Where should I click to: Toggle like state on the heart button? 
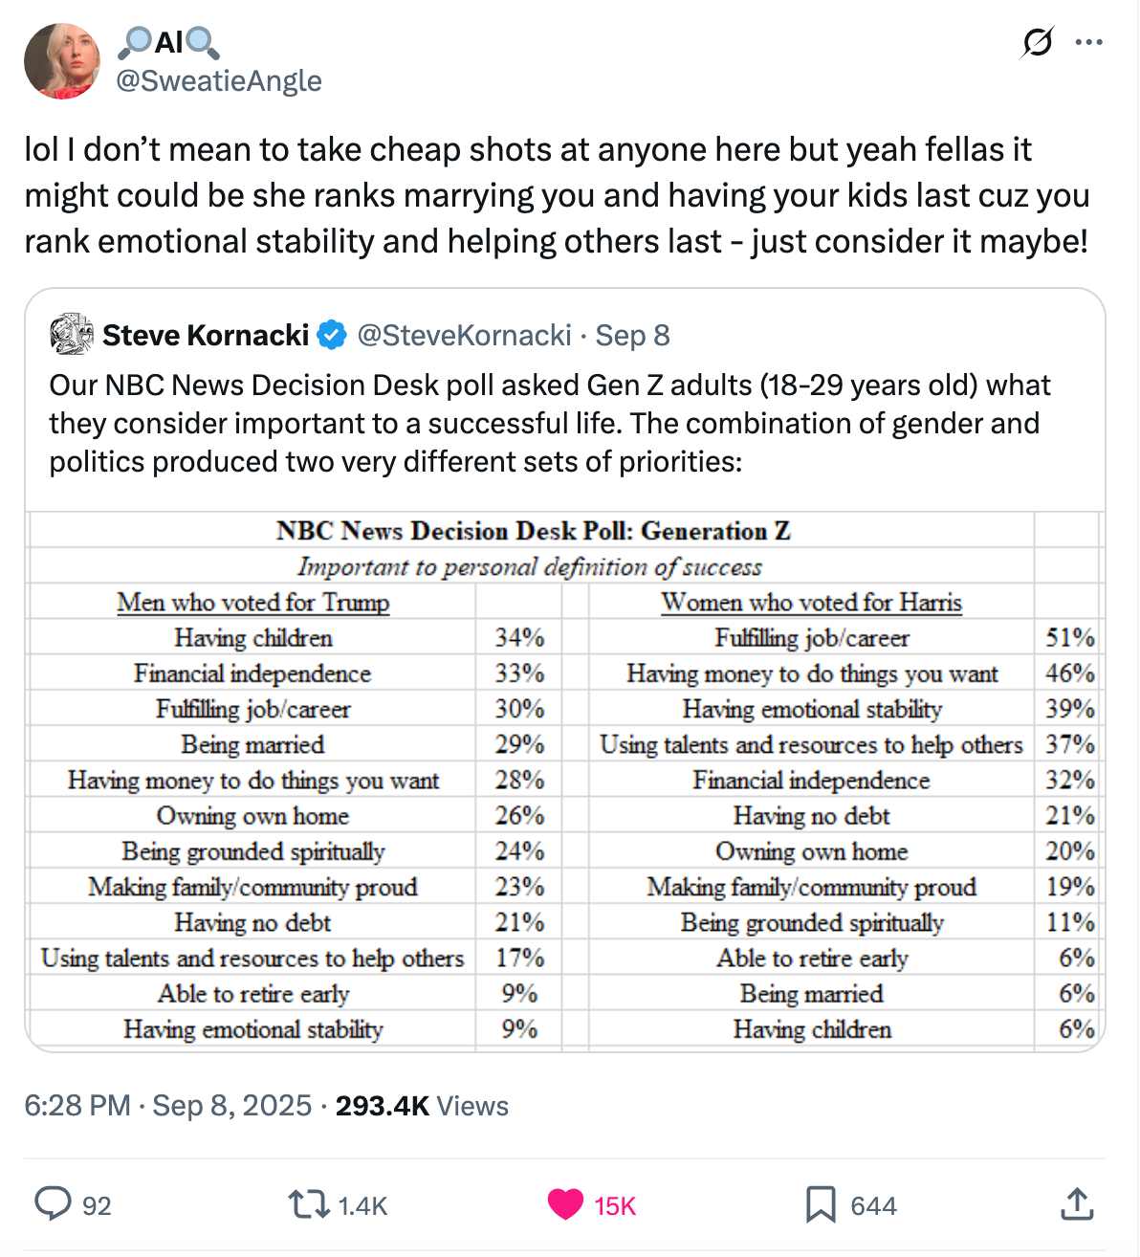click(x=566, y=1205)
